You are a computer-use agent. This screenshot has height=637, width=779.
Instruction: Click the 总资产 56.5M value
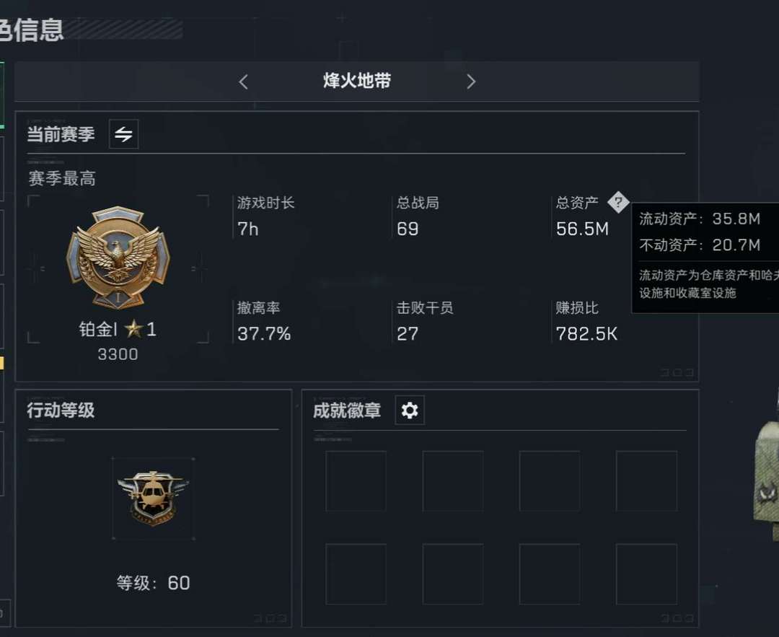(582, 229)
